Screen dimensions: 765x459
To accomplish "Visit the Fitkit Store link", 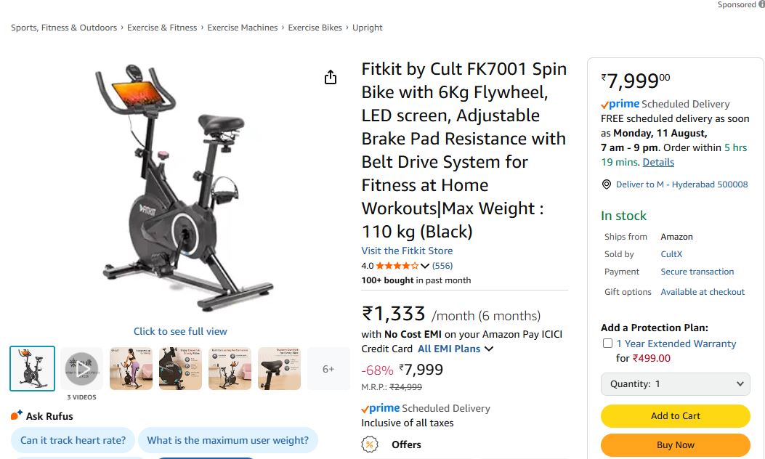I will (407, 251).
